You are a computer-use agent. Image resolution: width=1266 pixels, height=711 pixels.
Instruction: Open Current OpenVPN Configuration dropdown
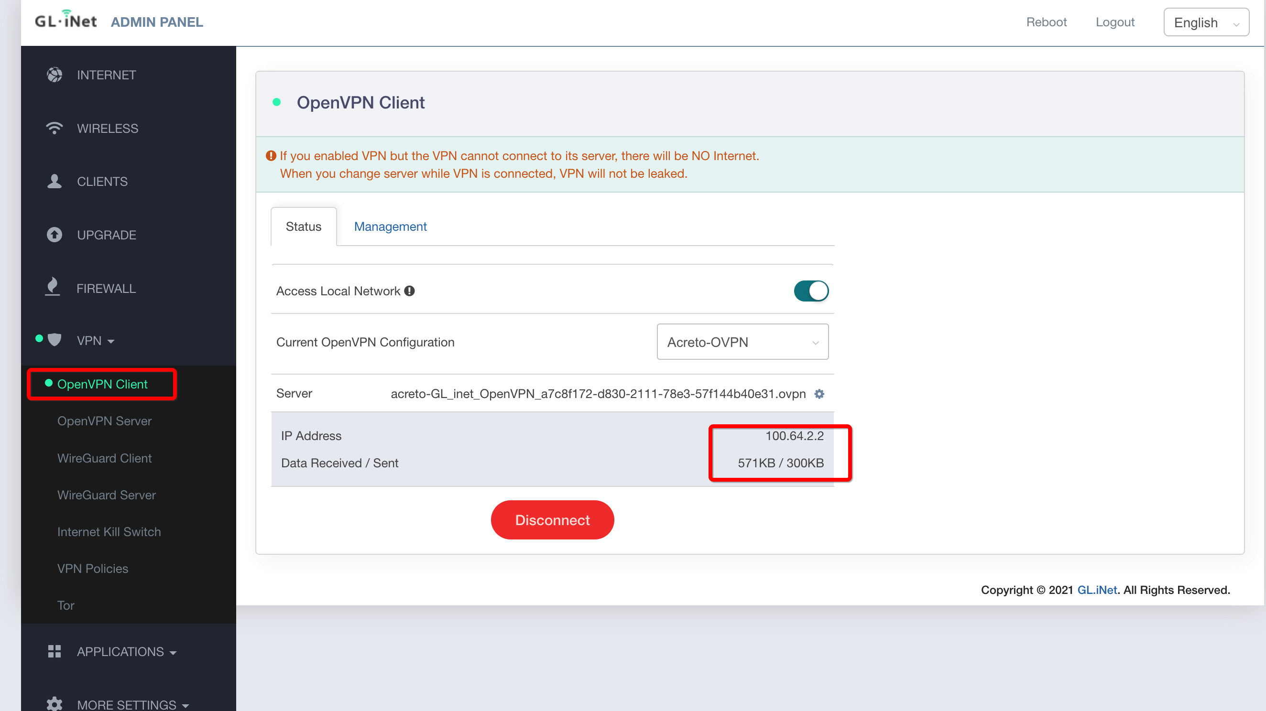coord(742,342)
